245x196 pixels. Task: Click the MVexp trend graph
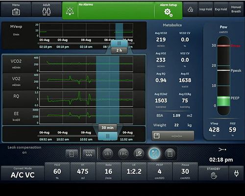[86, 30]
